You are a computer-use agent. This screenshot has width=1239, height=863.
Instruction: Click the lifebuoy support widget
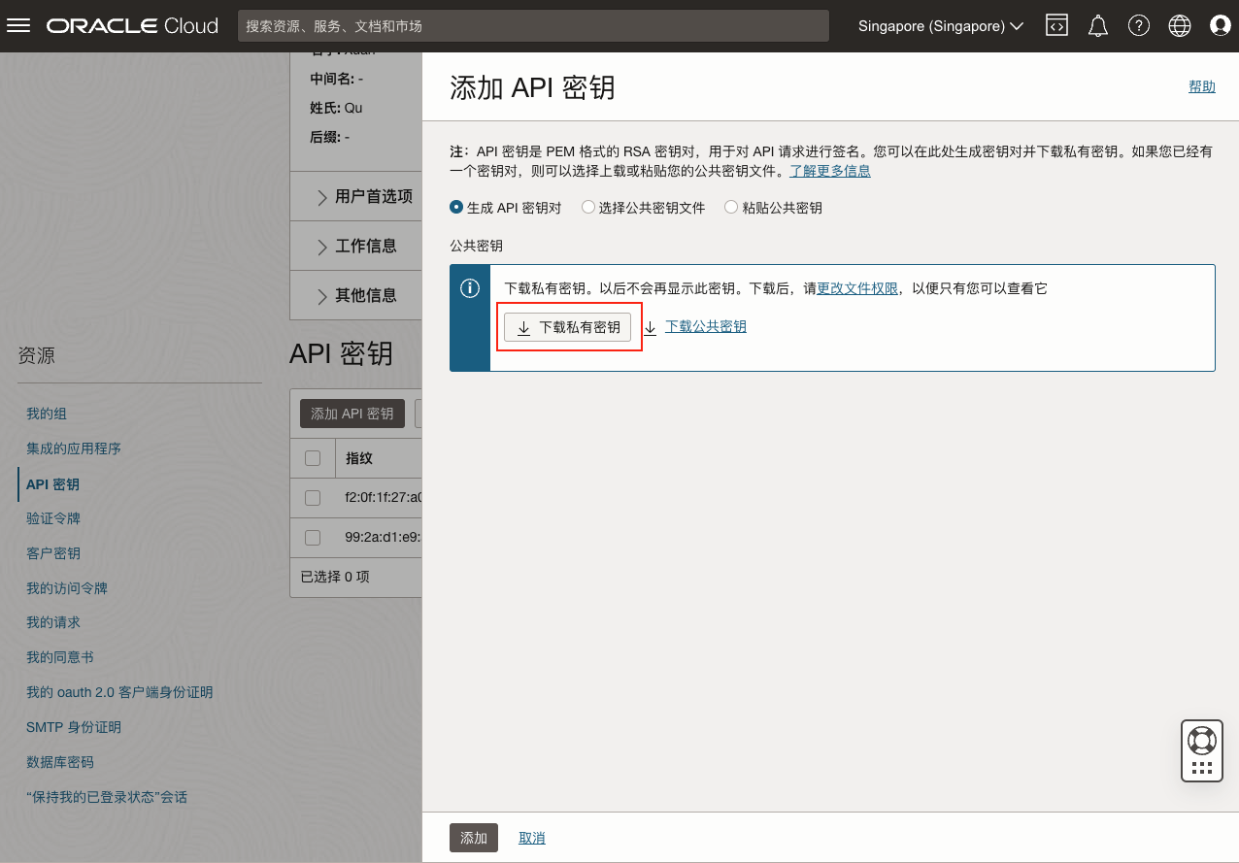1202,742
